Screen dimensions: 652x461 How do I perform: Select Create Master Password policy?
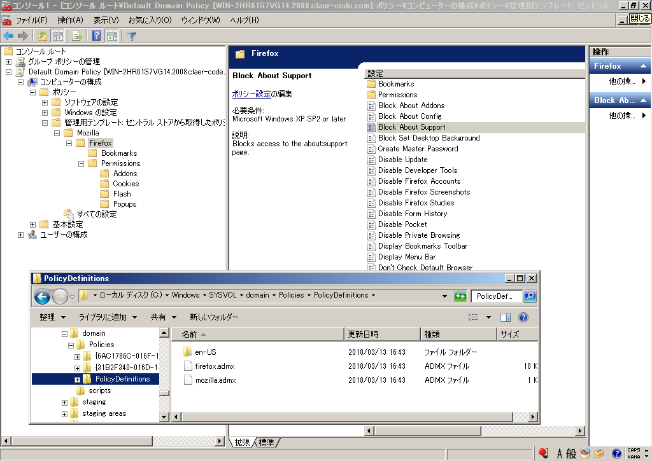418,149
